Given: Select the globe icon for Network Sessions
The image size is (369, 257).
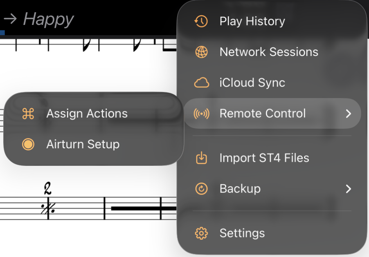Looking at the screenshot, I should pos(200,52).
